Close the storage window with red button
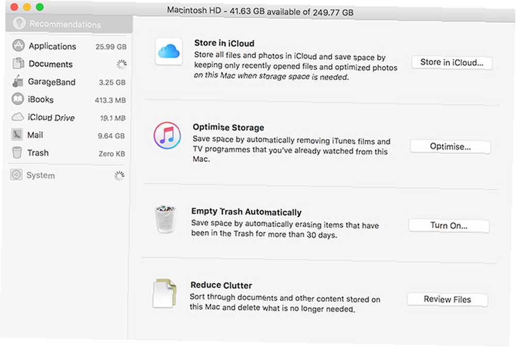516x348 pixels. (14, 7)
